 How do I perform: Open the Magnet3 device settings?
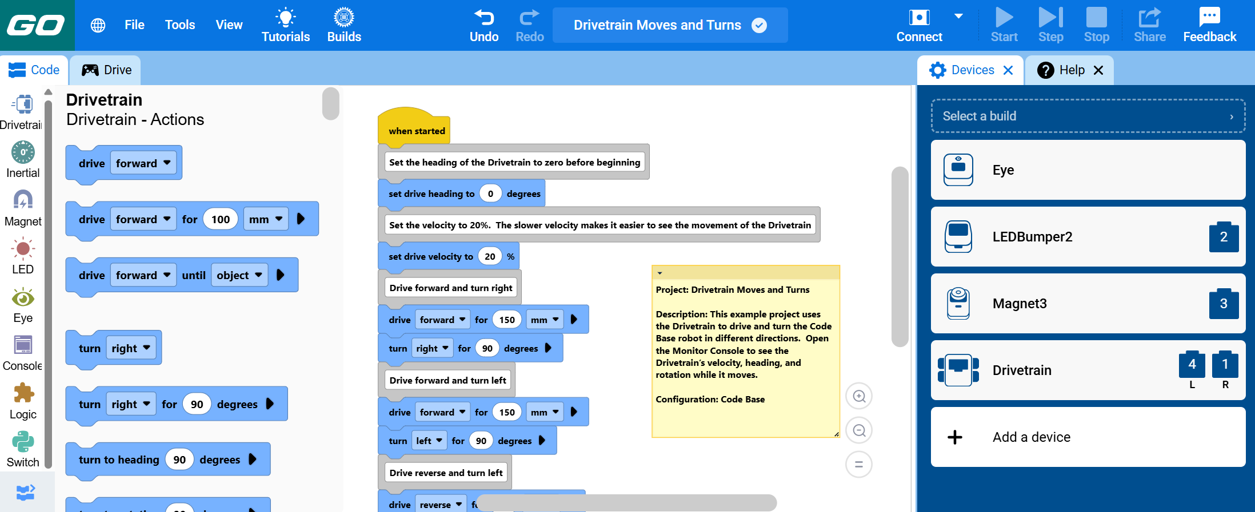click(1088, 304)
